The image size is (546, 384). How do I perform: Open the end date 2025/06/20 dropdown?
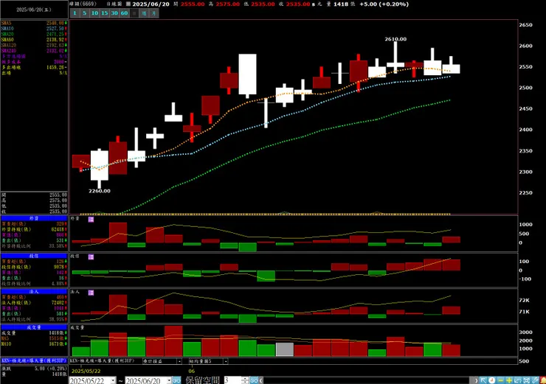(x=169, y=380)
